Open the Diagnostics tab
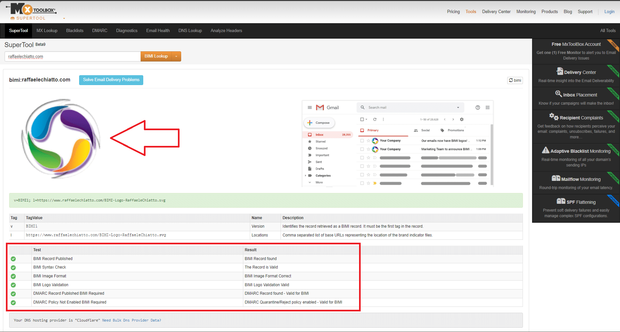Image resolution: width=620 pixels, height=332 pixels. 127,31
